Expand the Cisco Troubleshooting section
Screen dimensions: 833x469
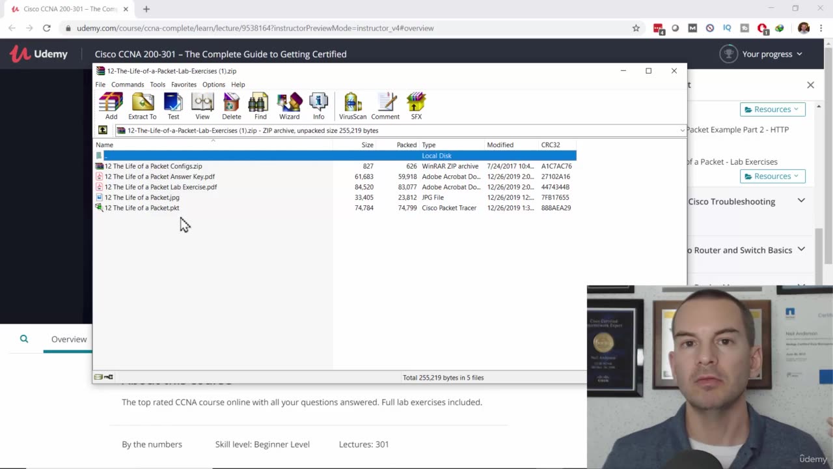[x=801, y=201]
